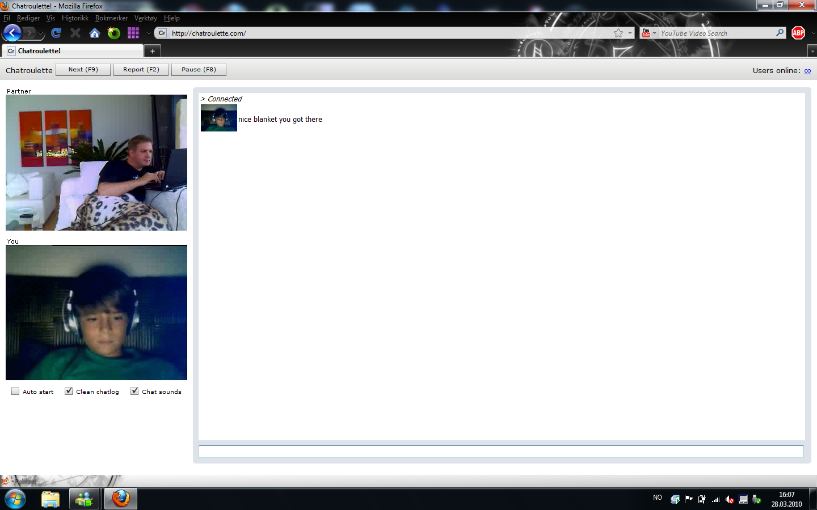Open the back/forward history dropdown
The height and width of the screenshot is (510, 817).
coord(41,33)
